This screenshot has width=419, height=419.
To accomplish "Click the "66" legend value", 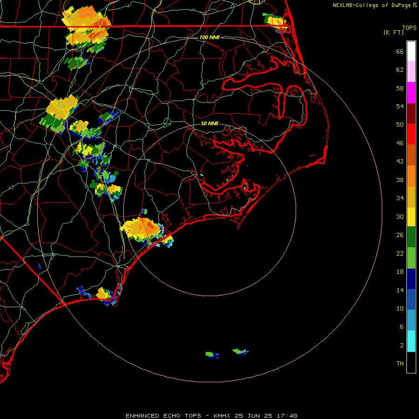I will [x=400, y=51].
